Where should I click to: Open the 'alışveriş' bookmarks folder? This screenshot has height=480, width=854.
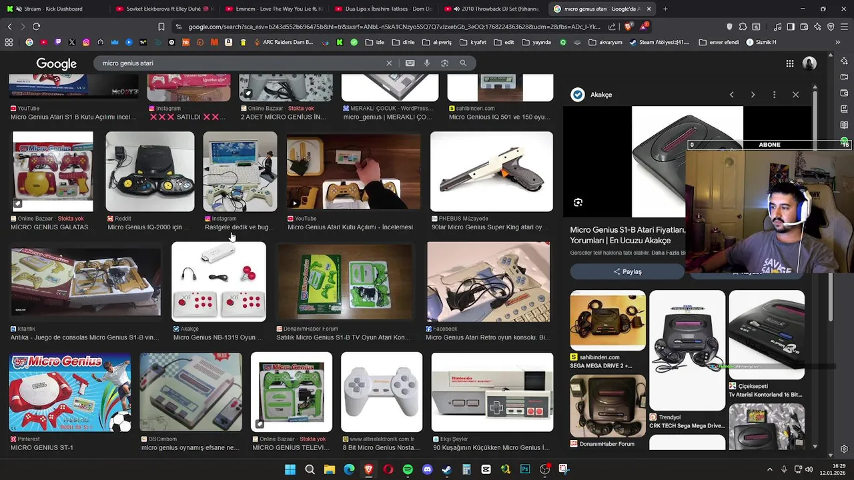(x=436, y=42)
